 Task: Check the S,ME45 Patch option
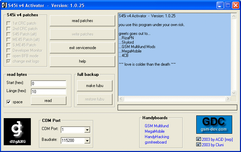(8, 45)
